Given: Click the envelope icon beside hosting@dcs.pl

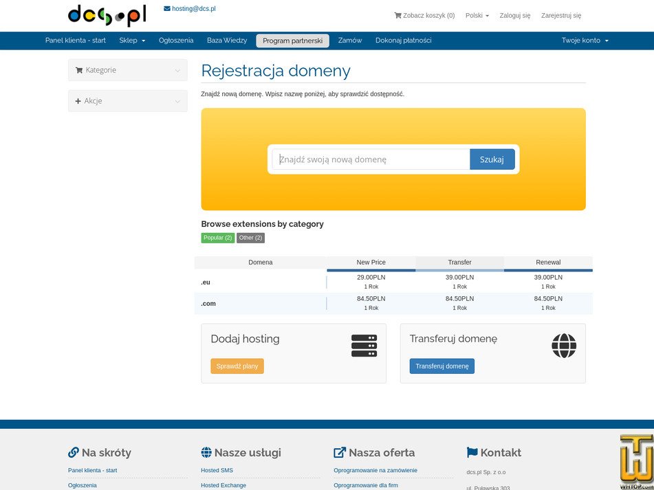Looking at the screenshot, I should (167, 9).
